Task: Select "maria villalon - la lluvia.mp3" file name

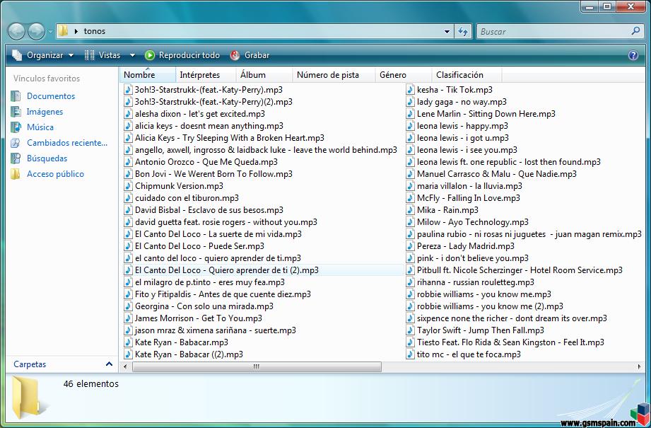Action: point(469,186)
